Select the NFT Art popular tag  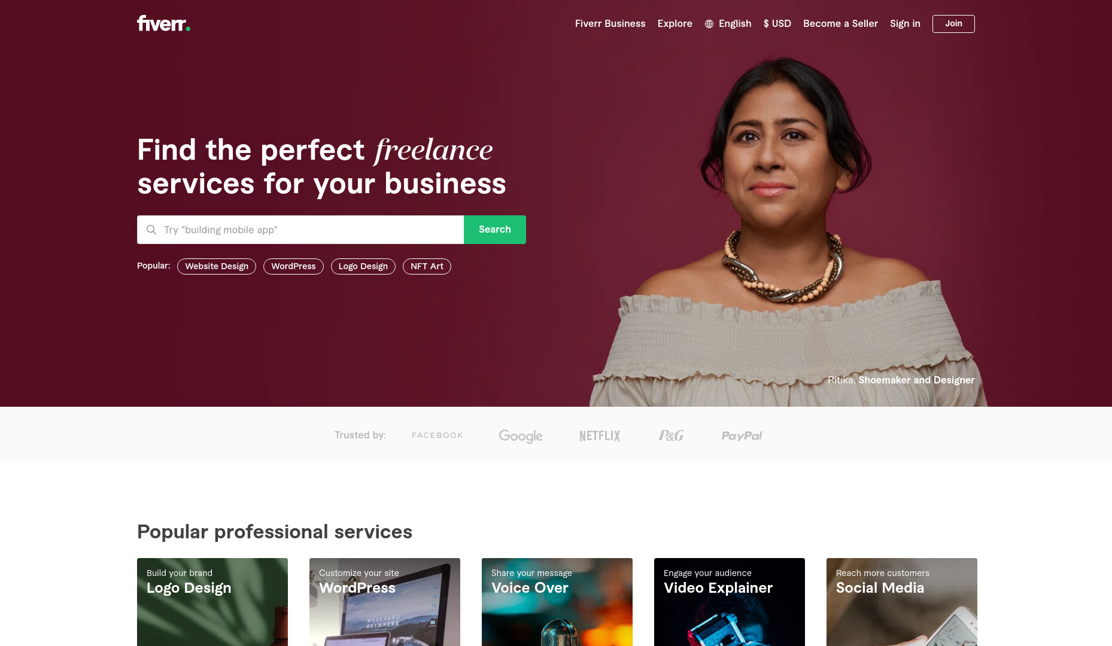coord(427,266)
